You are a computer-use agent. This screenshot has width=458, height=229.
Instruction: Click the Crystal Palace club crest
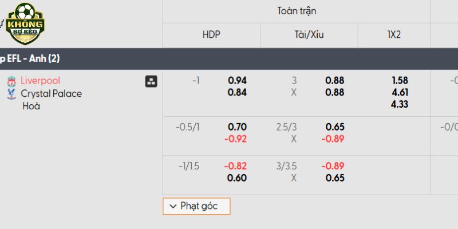(x=11, y=94)
